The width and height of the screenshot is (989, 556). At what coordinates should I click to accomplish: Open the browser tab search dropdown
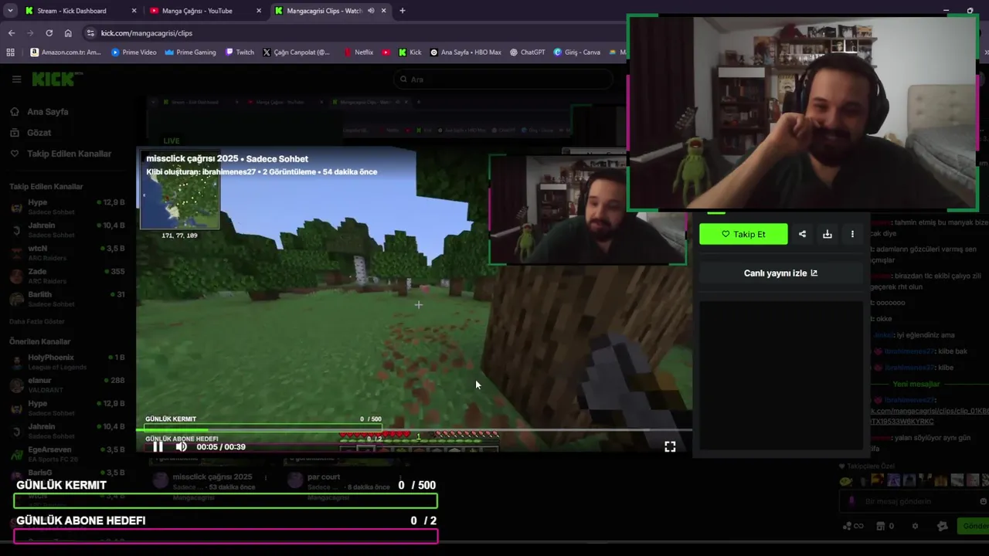pyautogui.click(x=10, y=11)
